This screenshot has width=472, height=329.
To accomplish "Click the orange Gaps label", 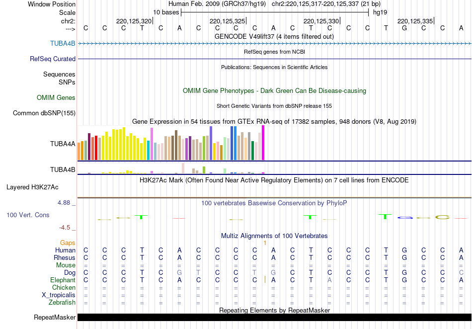I will 68,243.
